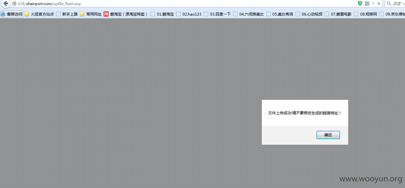Open the 02.hao123 bookmark
The width and height of the screenshot is (405, 188).
tap(189, 14)
